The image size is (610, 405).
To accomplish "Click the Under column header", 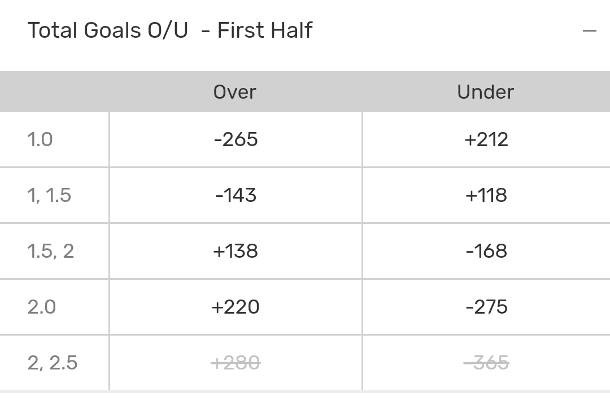I will (485, 92).
